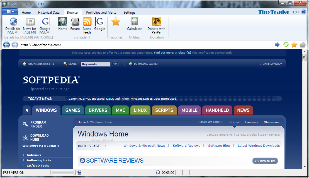Navigate back with blue back arrow
Image resolution: width=309 pixels, height=178 pixels.
point(6,45)
